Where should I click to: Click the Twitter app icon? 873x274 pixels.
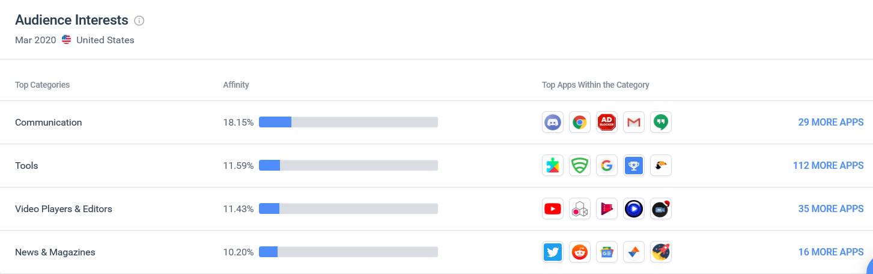[552, 252]
